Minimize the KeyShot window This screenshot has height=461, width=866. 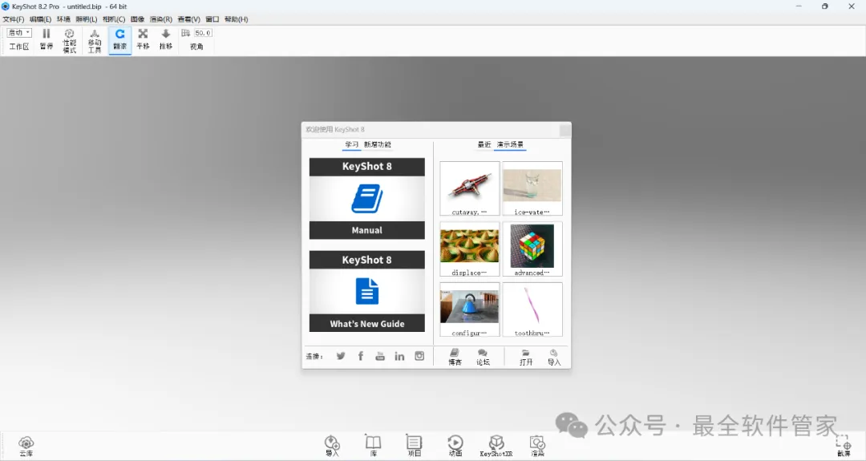799,6
